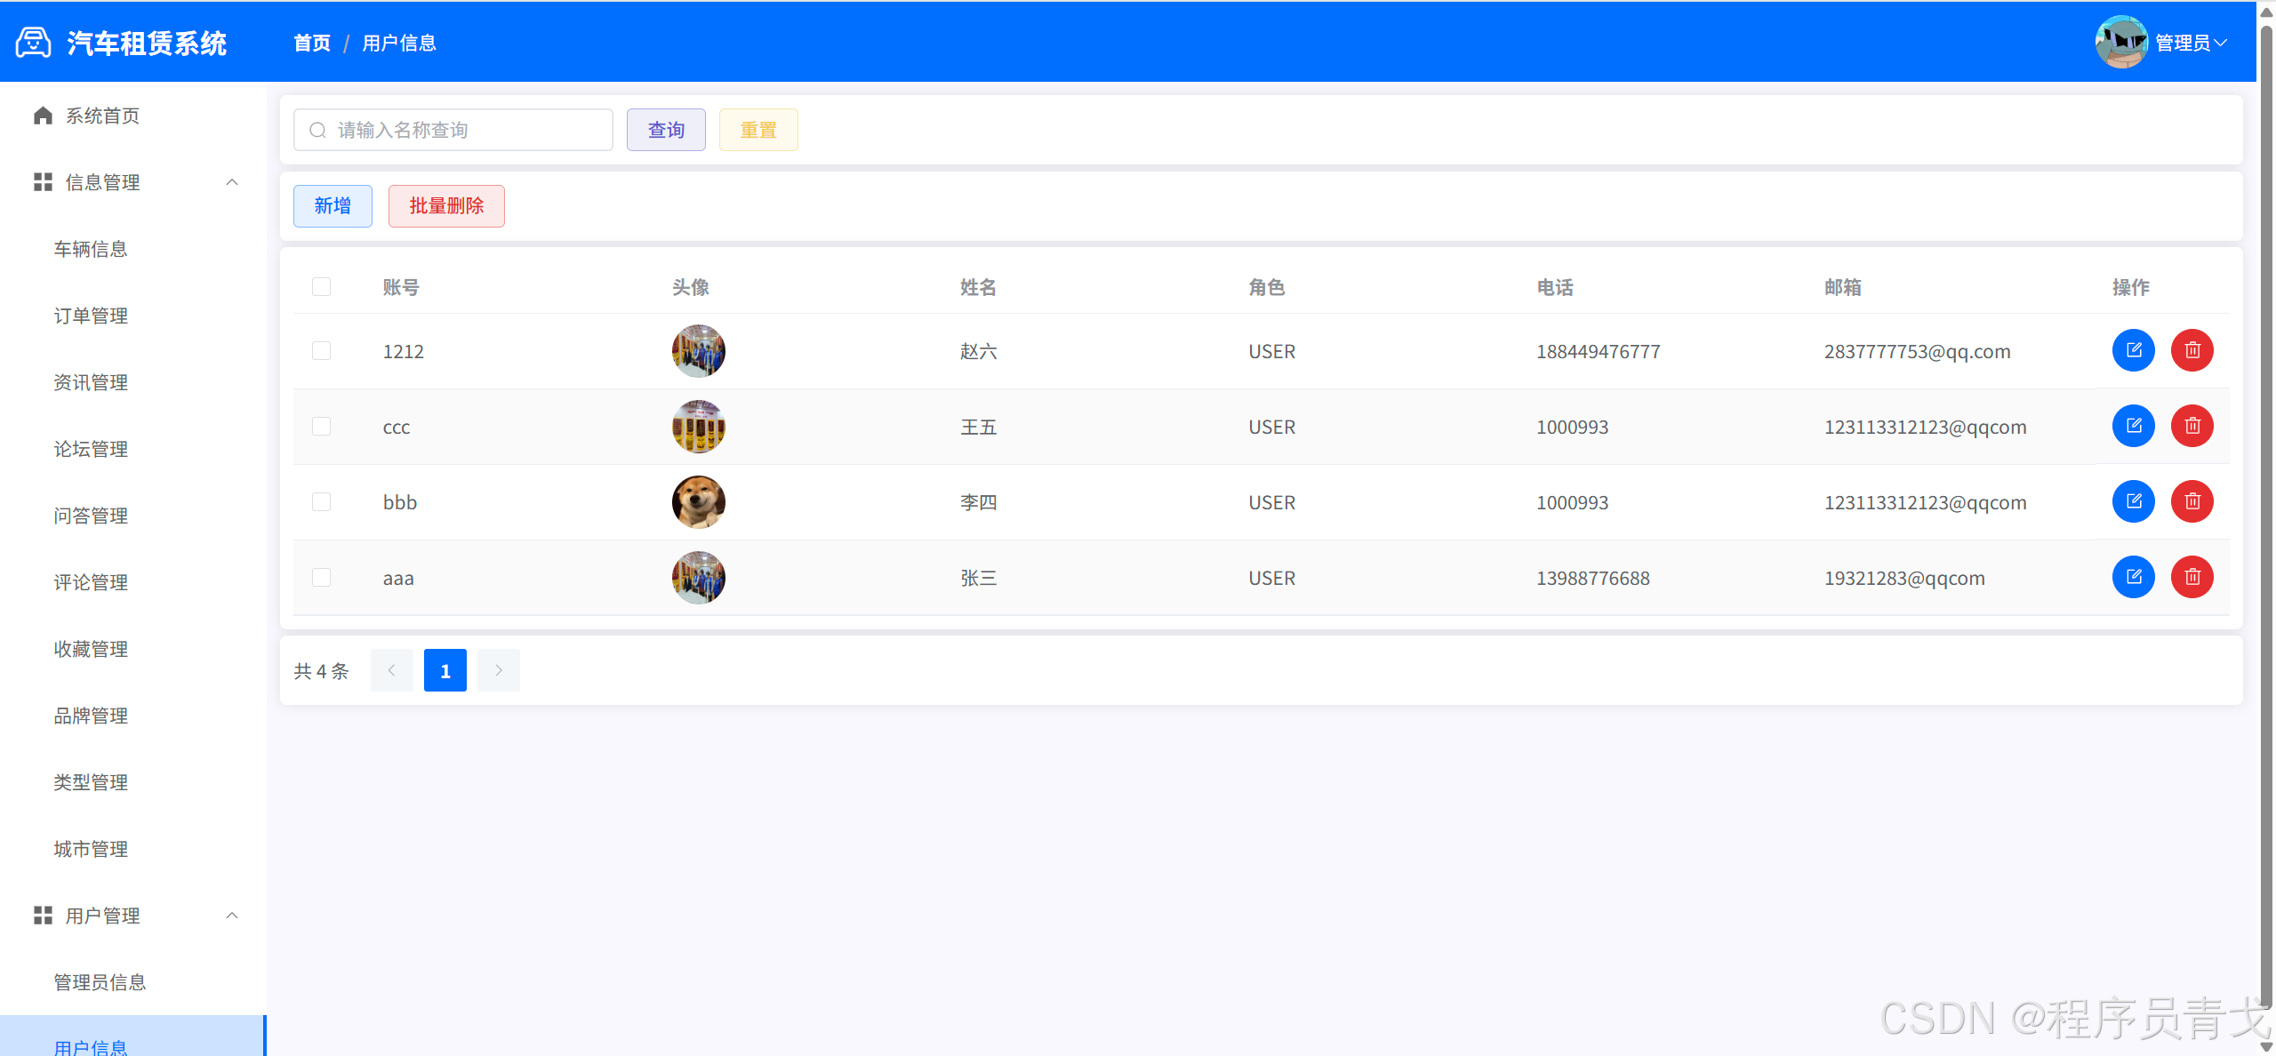Click the administrator avatar in top right
The width and height of the screenshot is (2276, 1056).
[2120, 42]
